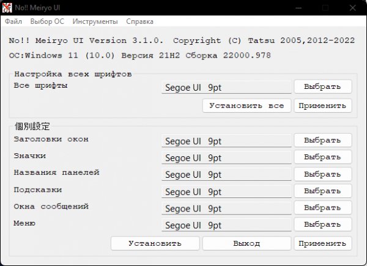Click the Значки label

tap(30, 156)
